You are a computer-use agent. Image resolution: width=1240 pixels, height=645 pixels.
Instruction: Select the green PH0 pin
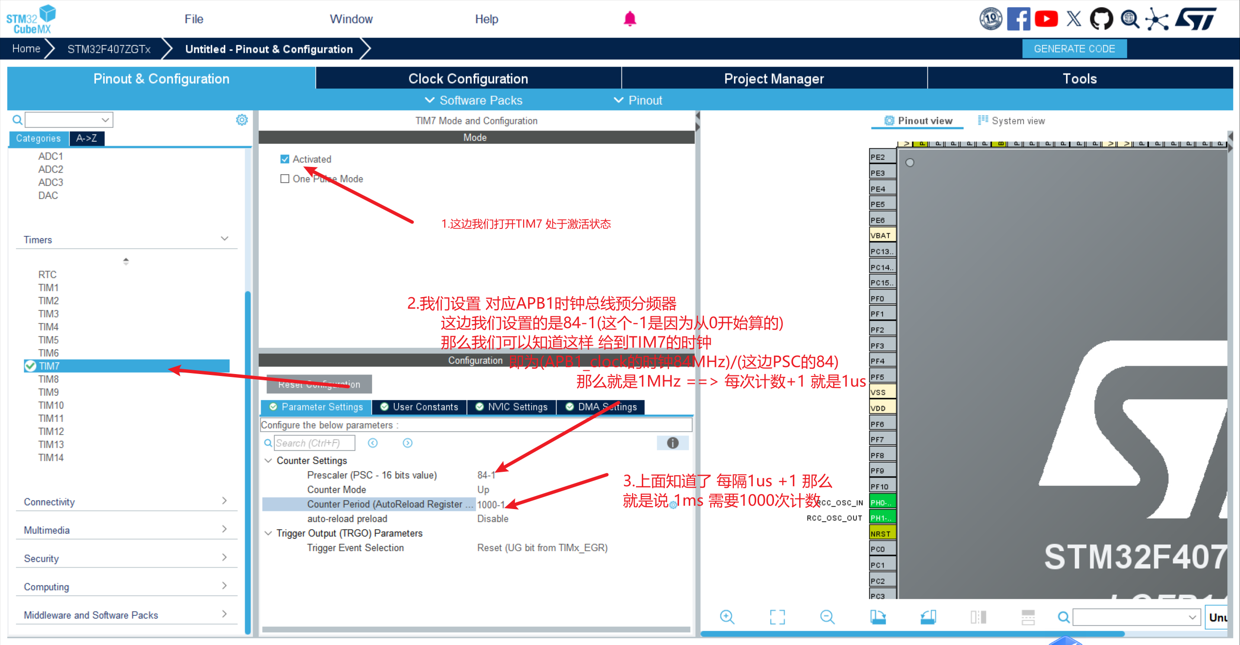pos(882,502)
